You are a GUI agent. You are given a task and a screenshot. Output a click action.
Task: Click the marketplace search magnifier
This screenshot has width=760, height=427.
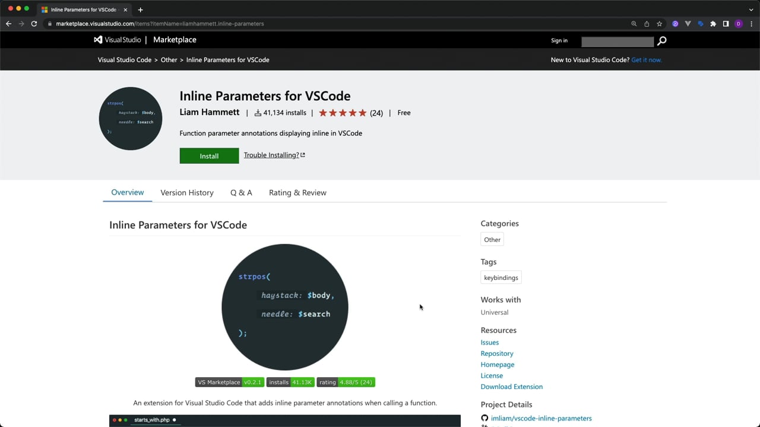(661, 41)
